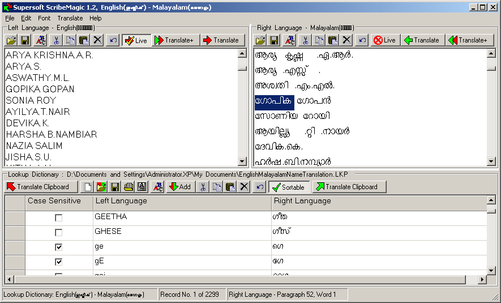501x303 pixels.
Task: Create new Lookup Dictionary
Action: [x=88, y=187]
